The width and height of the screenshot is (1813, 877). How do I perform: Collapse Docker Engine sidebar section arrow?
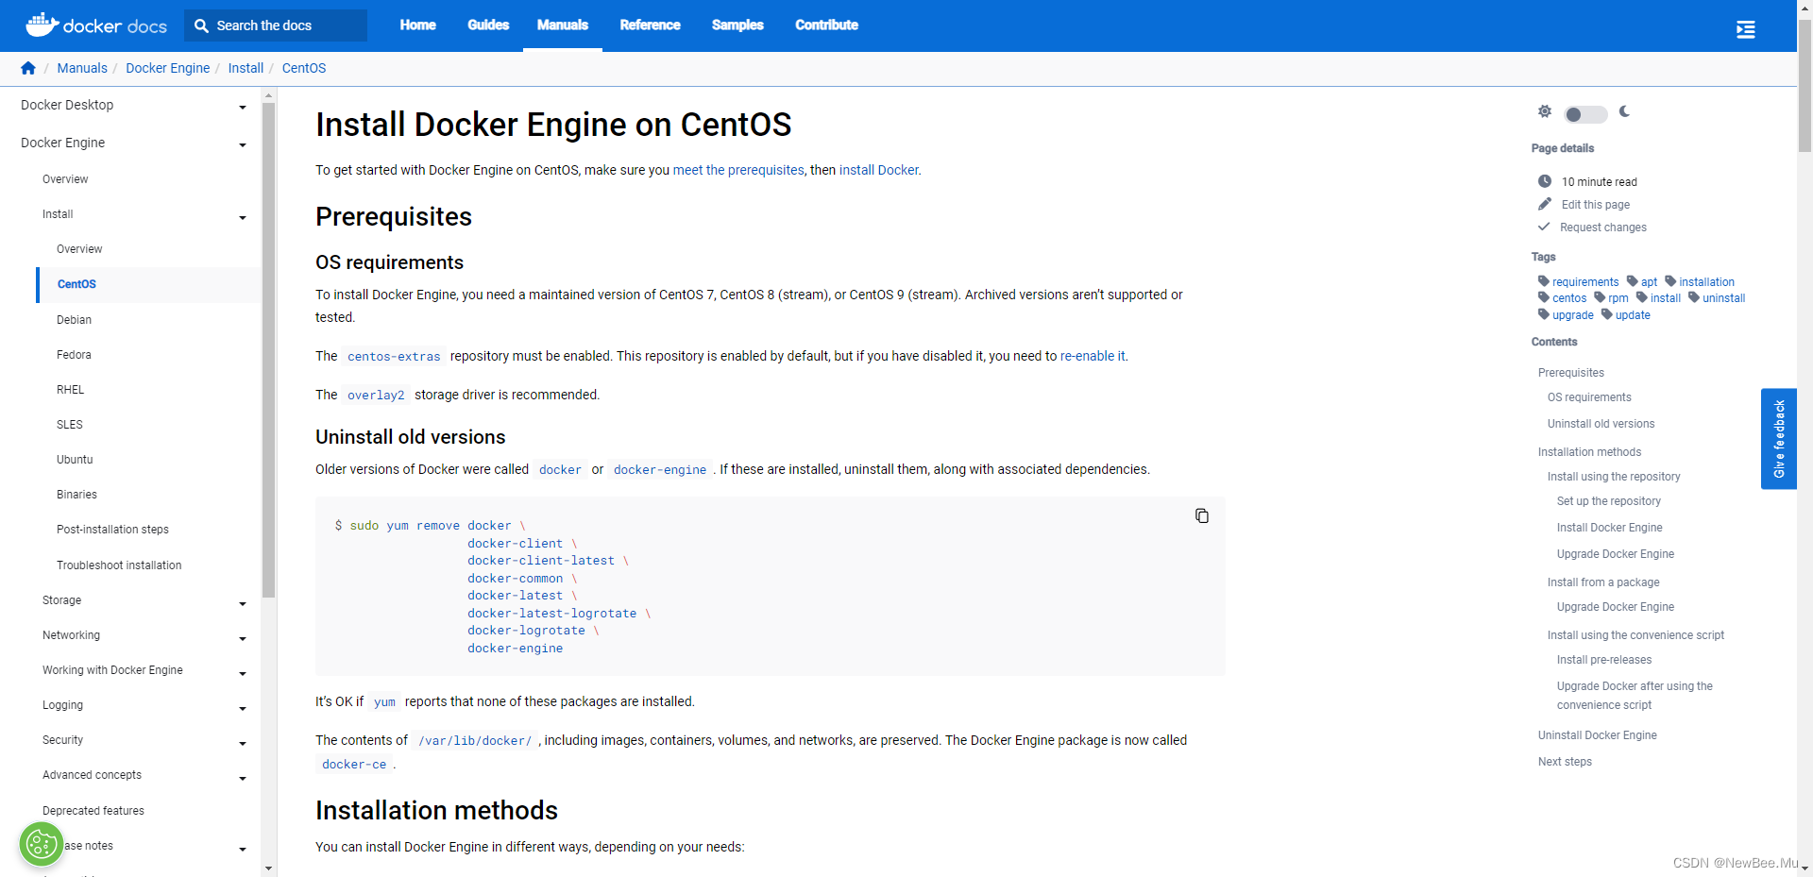(x=243, y=145)
